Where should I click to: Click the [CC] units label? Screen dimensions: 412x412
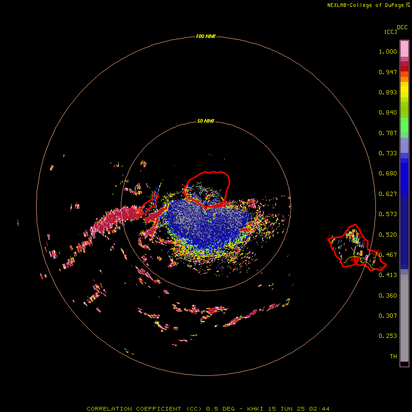click(x=390, y=32)
